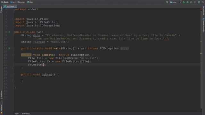The image size is (205, 115).
Task: Click highlighted 'public' keyword before doWrite
Action: tap(26, 55)
